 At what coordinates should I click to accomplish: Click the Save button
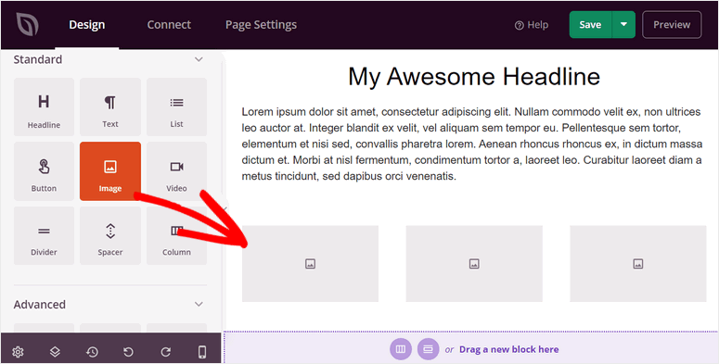590,25
